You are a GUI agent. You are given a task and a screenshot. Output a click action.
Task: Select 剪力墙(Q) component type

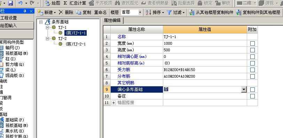[x=12, y=64]
